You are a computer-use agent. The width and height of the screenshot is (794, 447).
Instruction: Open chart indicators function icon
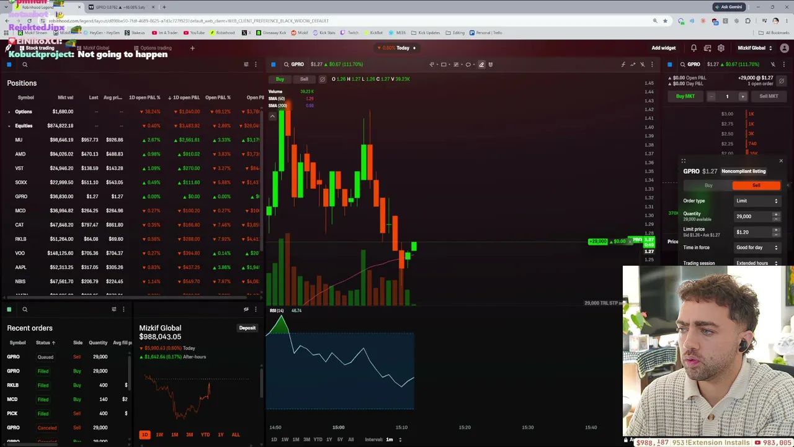pos(623,65)
